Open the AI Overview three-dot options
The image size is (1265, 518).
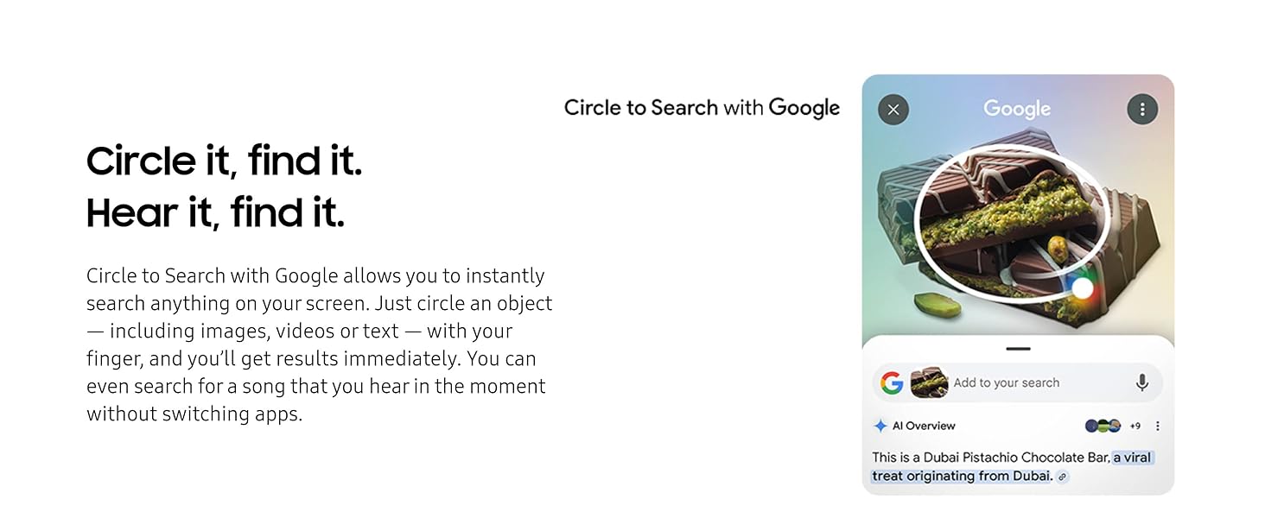coord(1158,426)
